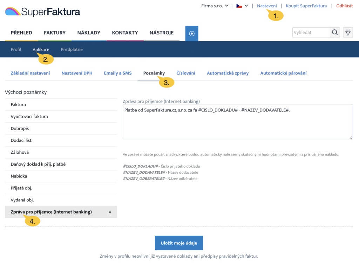Grab the textarea resize handle corner
This screenshot has width=359, height=264.
coord(351,138)
